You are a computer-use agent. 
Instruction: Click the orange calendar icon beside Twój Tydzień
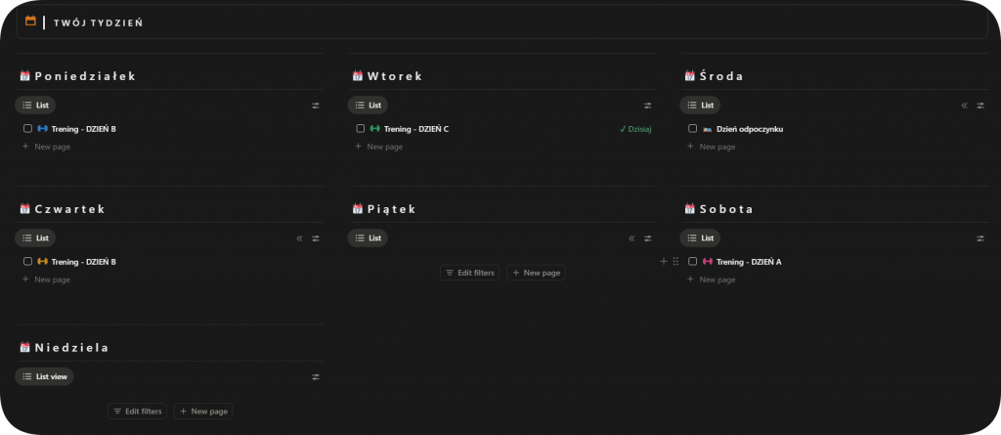click(x=30, y=22)
